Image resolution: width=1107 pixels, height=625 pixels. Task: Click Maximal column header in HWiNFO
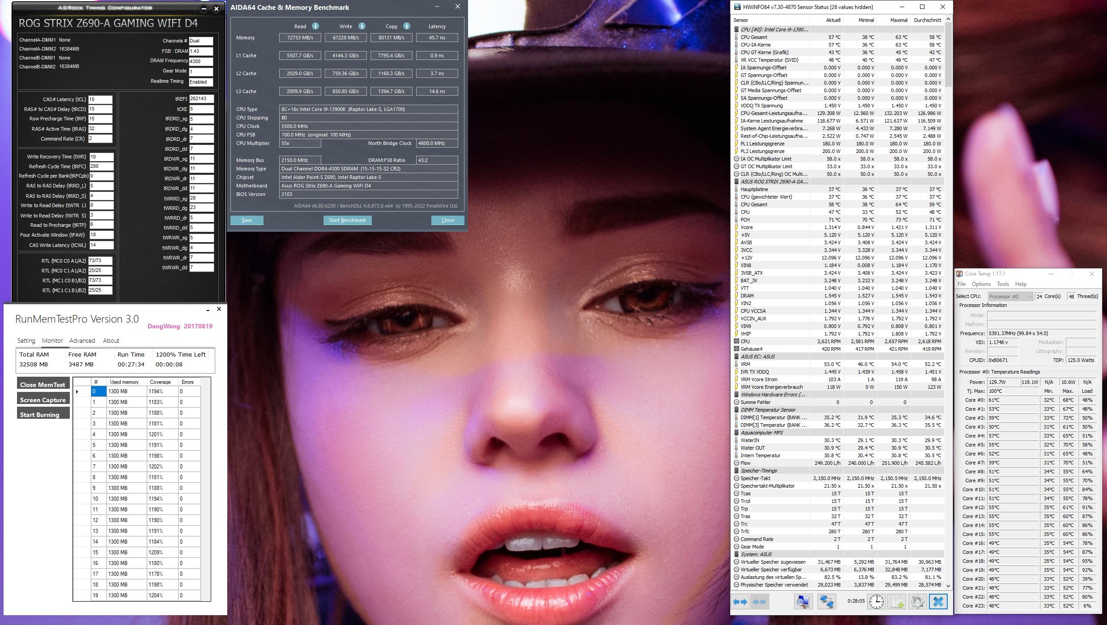coord(893,20)
